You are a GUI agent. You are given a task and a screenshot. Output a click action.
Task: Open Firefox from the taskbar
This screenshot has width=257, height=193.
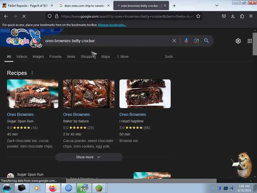click(53, 188)
